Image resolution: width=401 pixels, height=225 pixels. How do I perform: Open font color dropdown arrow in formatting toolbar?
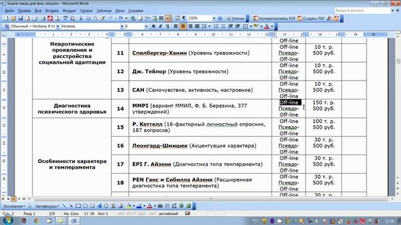[x=272, y=26]
